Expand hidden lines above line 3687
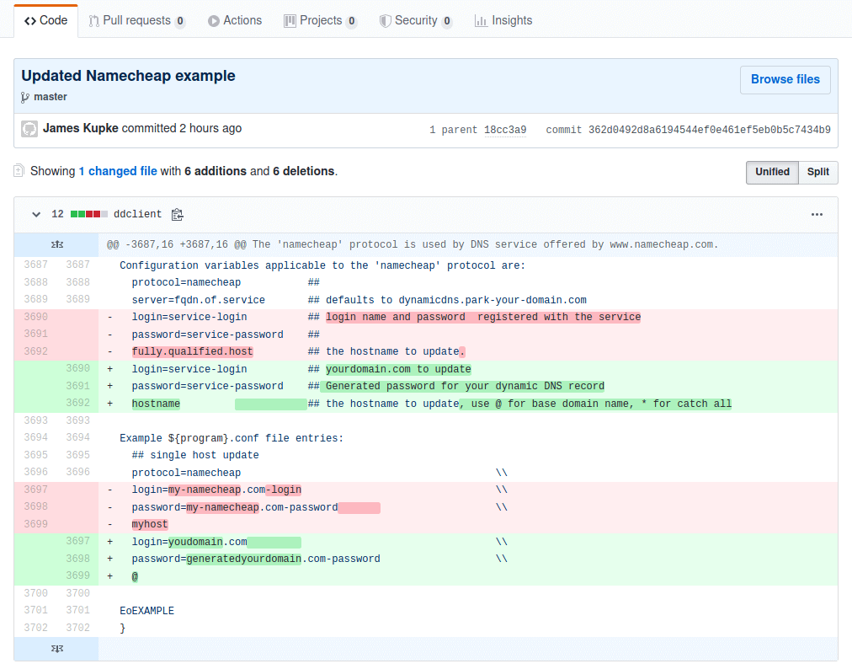The height and width of the screenshot is (669, 852). pyautogui.click(x=56, y=244)
